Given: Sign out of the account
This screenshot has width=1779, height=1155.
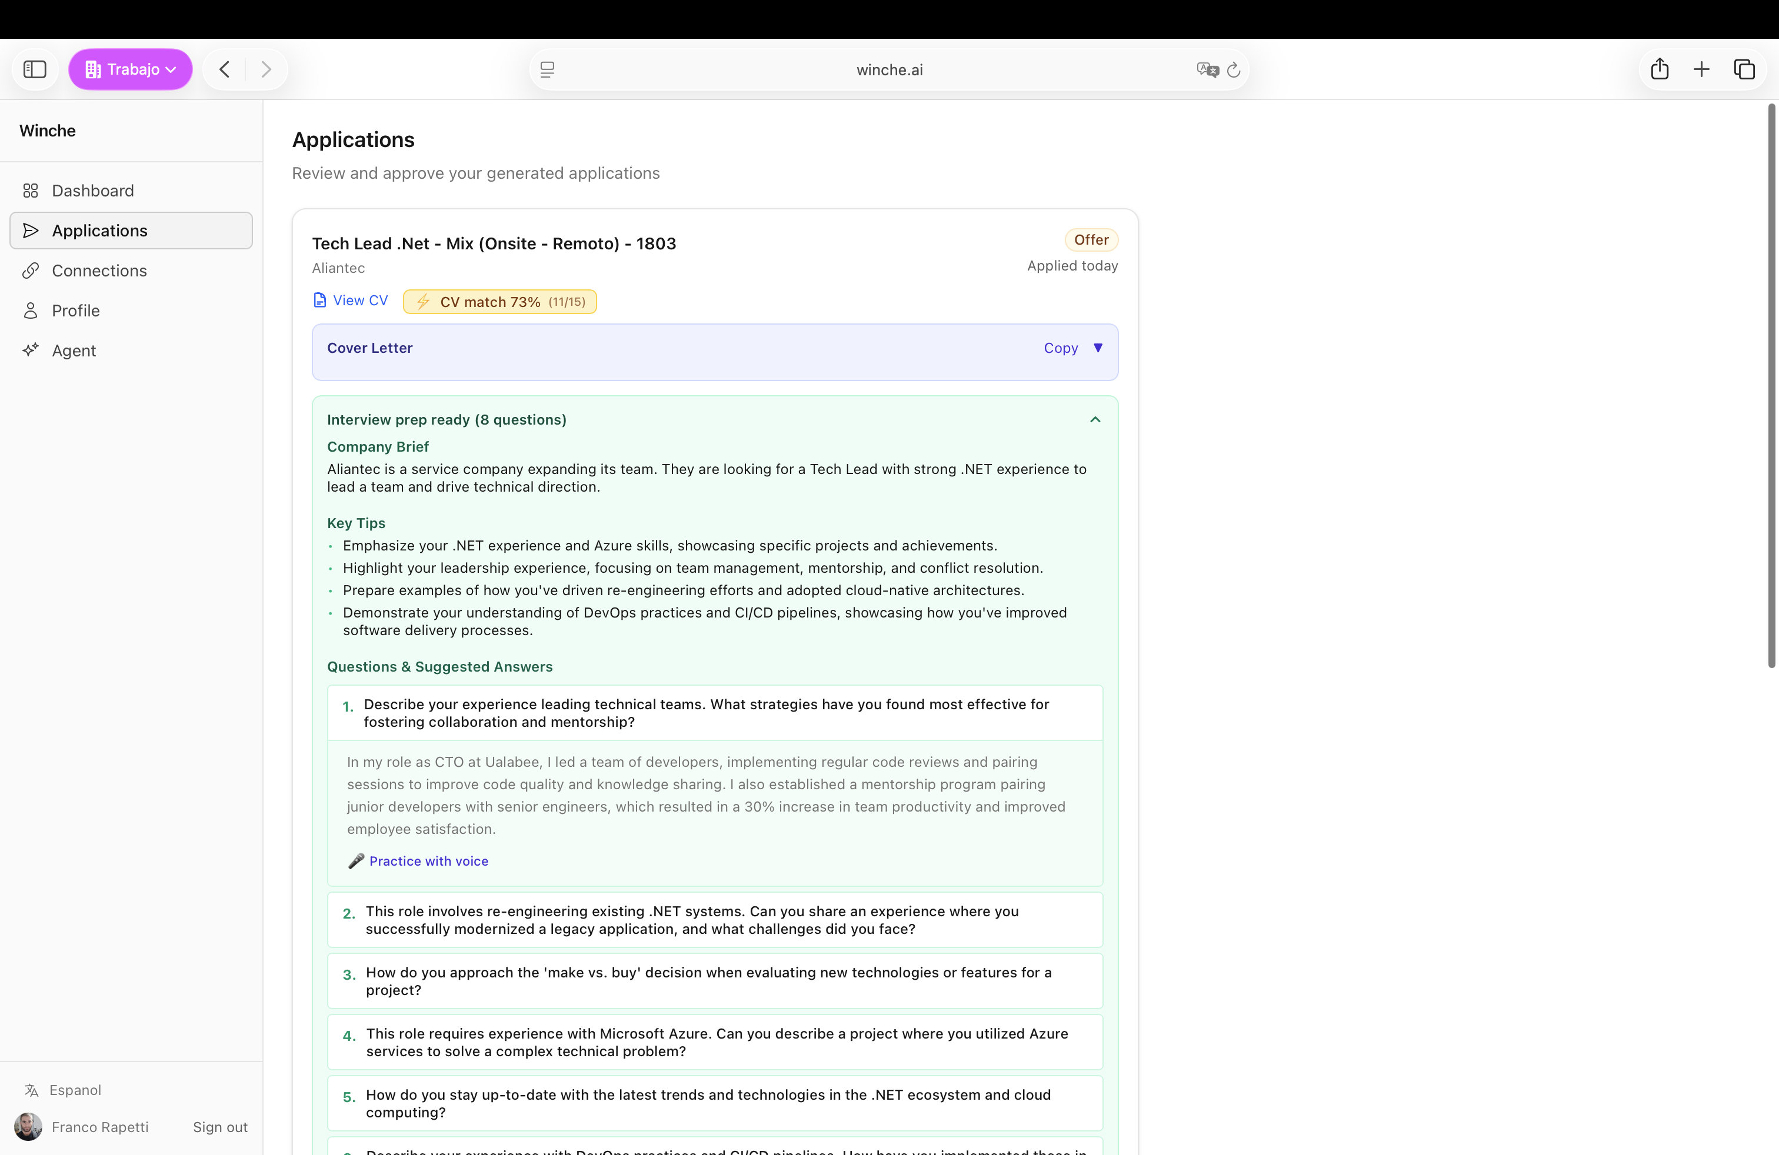Looking at the screenshot, I should coord(220,1127).
